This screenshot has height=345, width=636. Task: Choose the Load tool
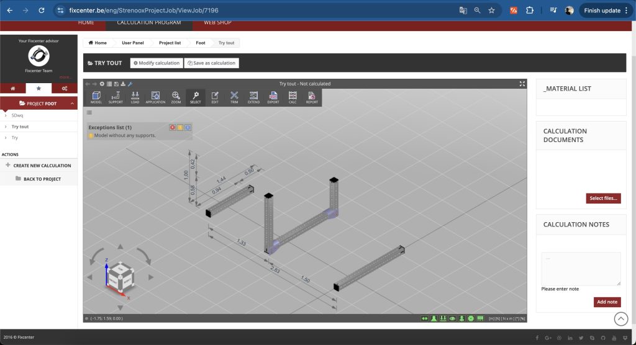coord(135,97)
